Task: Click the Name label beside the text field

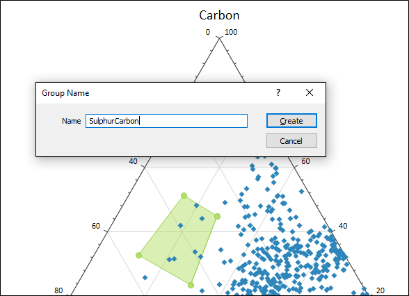Action: tap(71, 121)
